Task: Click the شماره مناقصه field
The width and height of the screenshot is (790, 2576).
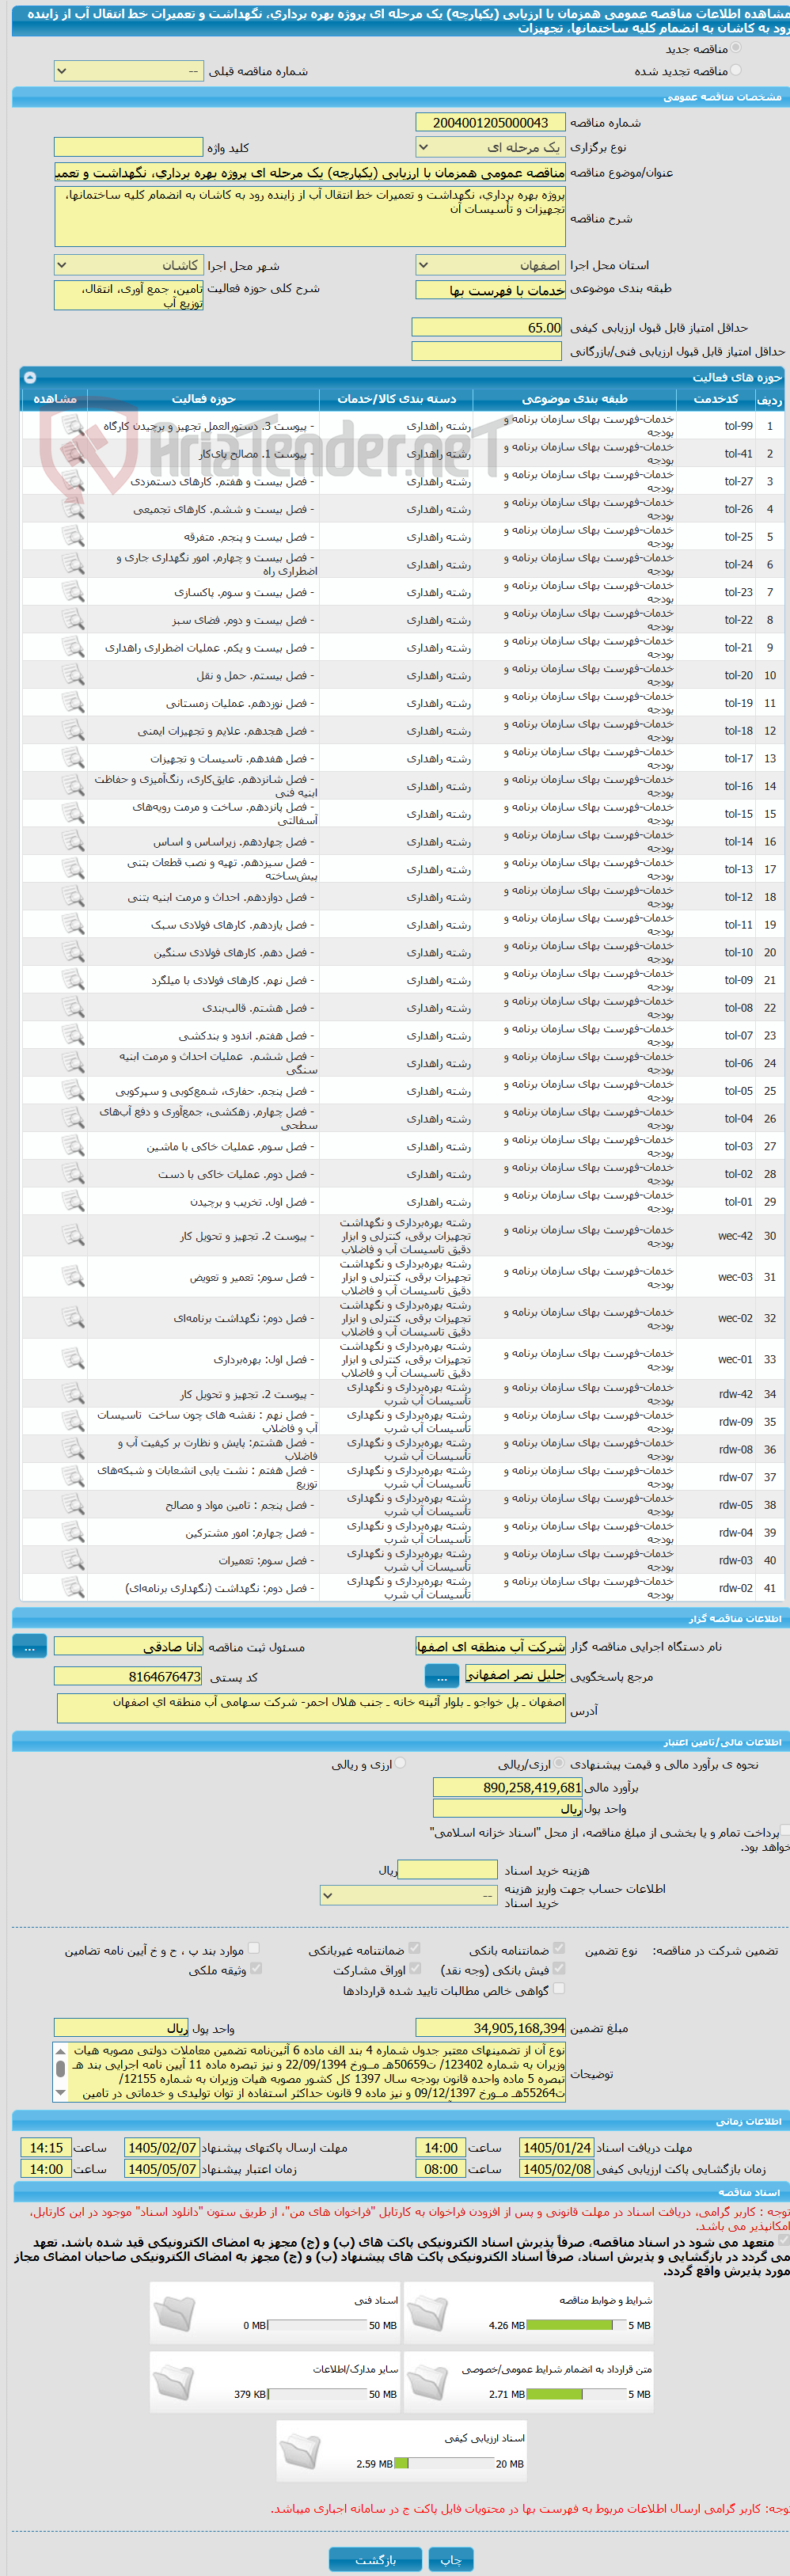Action: (x=490, y=122)
